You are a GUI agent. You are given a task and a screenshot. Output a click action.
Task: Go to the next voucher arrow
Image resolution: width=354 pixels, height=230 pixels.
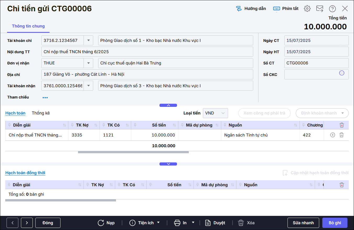[x=27, y=223]
